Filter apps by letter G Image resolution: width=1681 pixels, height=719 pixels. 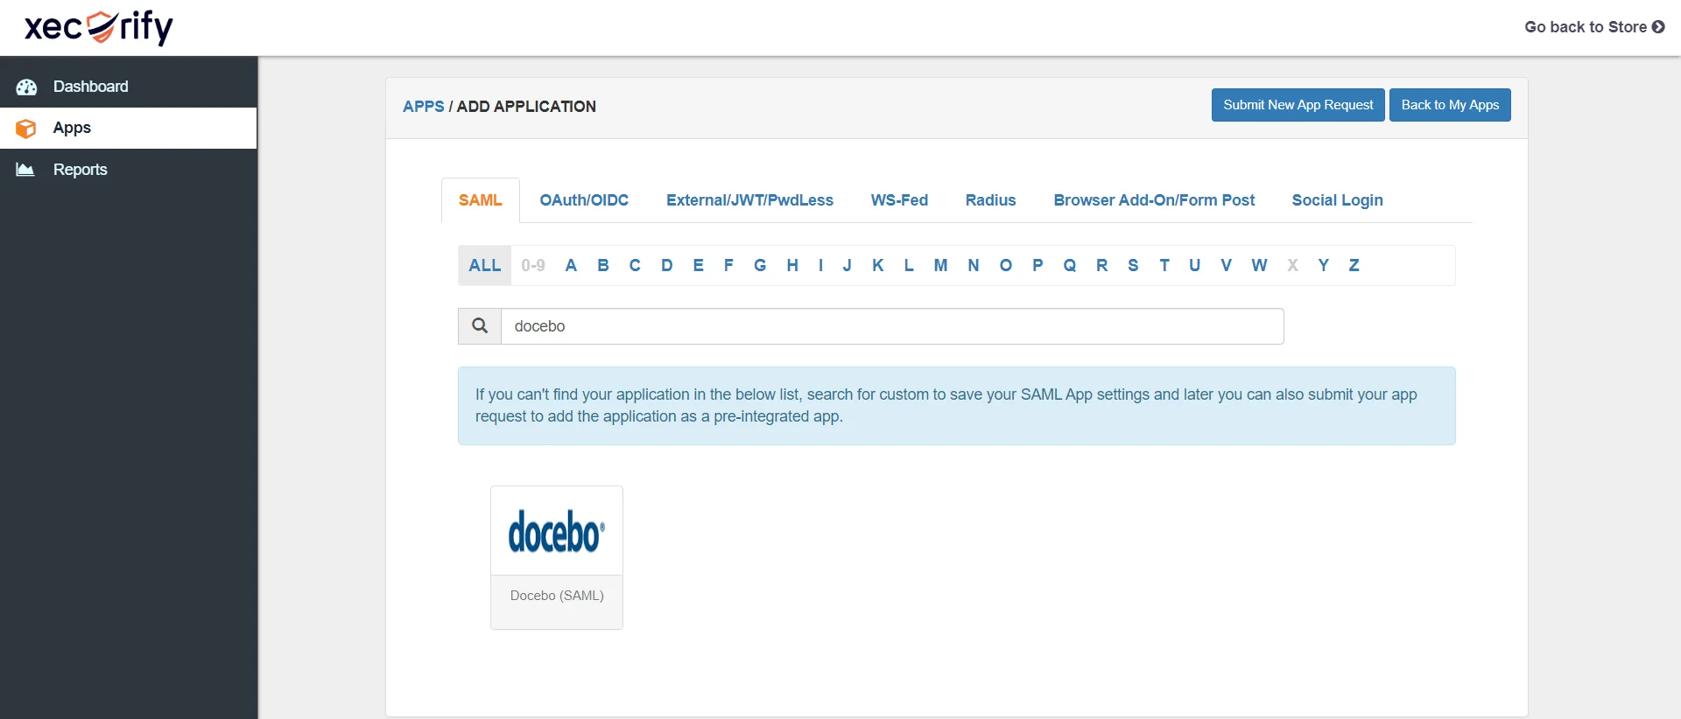pyautogui.click(x=760, y=266)
